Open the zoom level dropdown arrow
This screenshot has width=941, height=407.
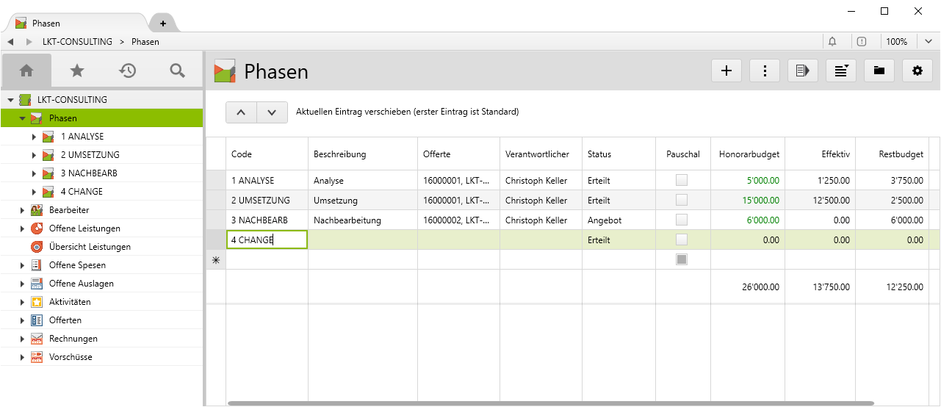[929, 42]
